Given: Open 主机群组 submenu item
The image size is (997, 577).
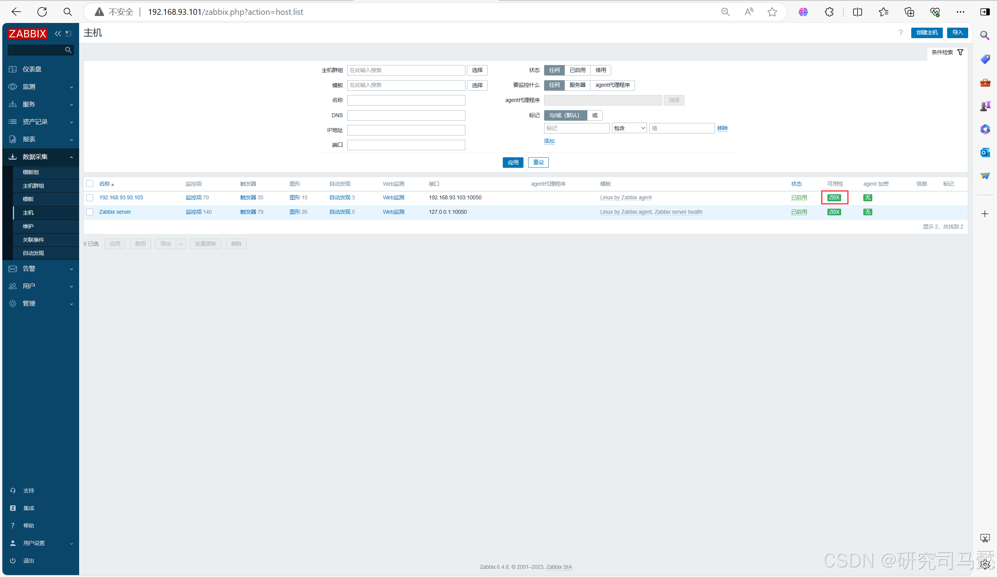Looking at the screenshot, I should pos(46,186).
